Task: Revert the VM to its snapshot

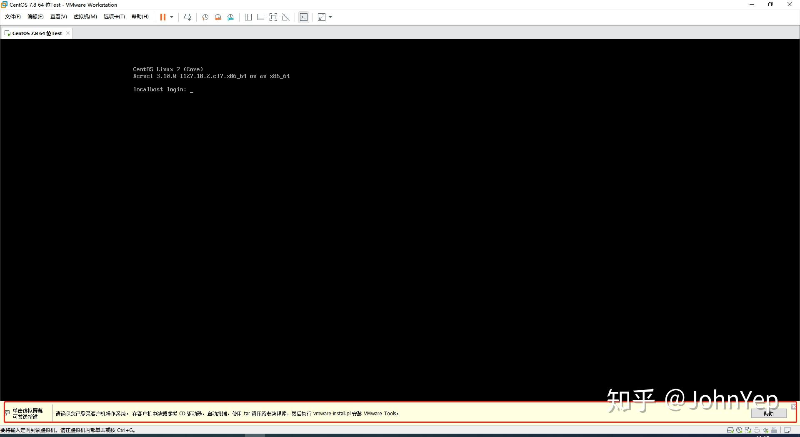Action: (217, 17)
